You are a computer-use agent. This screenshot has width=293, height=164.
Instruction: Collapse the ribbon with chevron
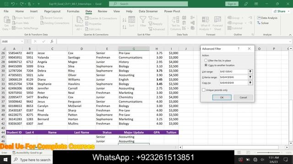point(290,35)
